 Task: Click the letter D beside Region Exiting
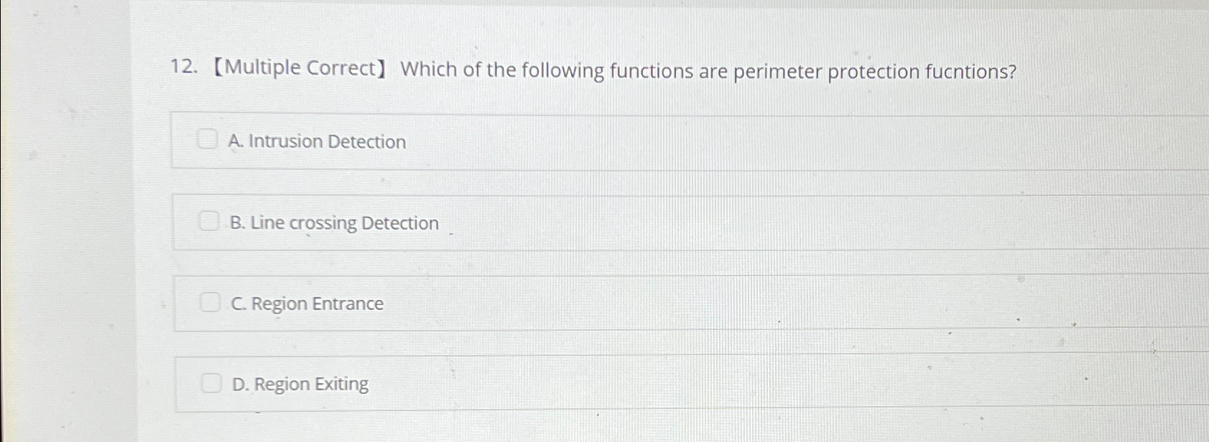click(x=238, y=385)
